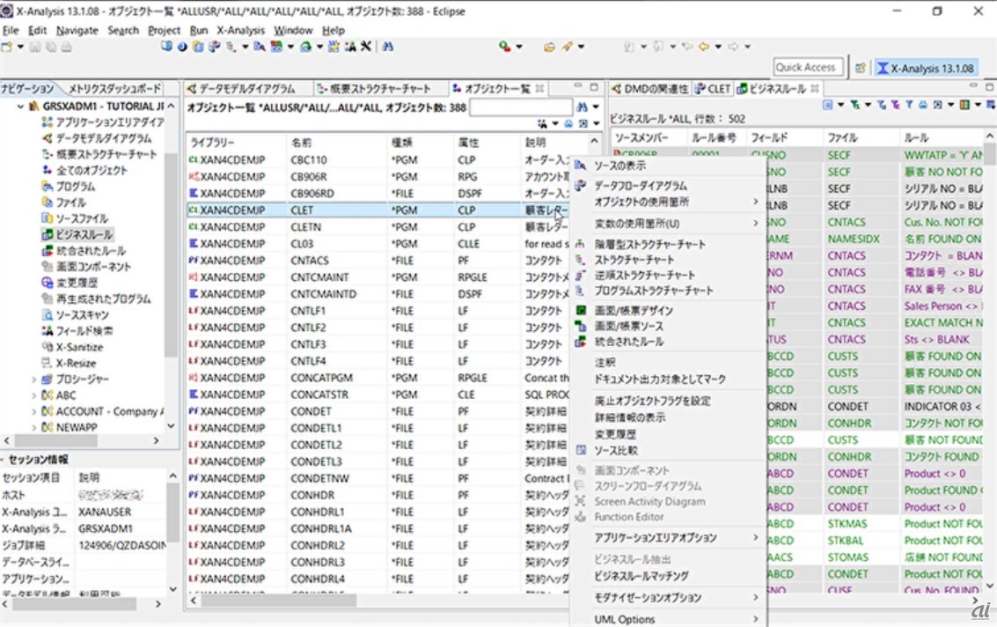Sort the list by 名前 column header
Screen dimensions: 997x627
tap(302, 142)
